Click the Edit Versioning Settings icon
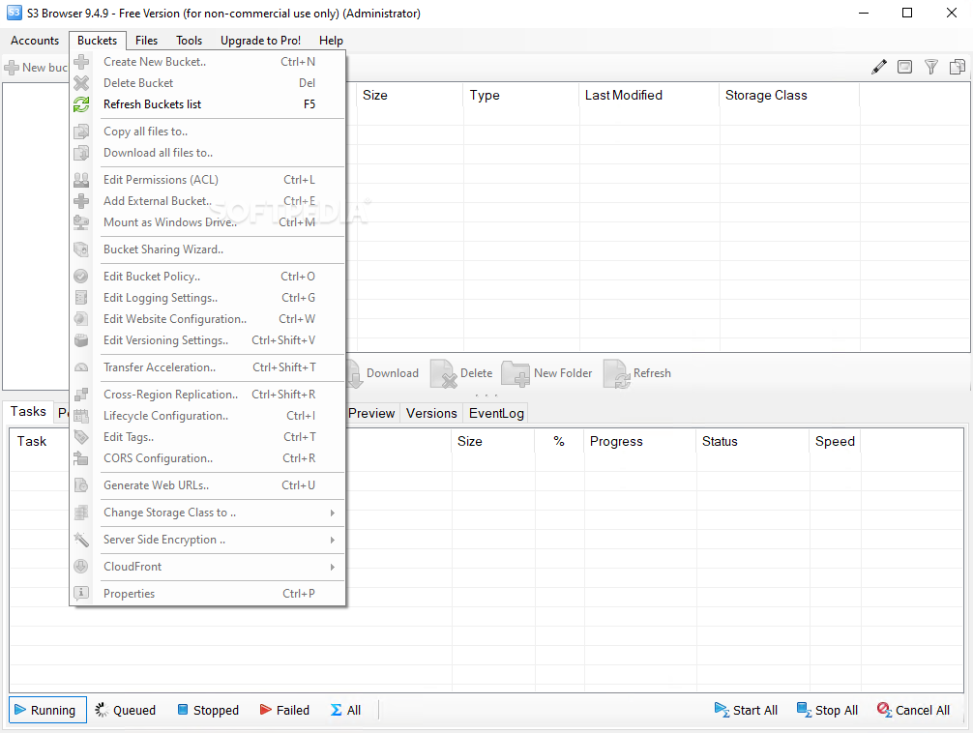 click(x=81, y=340)
